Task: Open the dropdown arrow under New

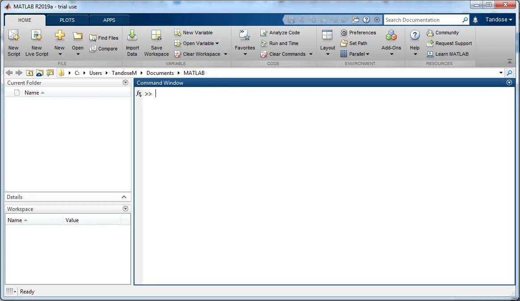Action: (60, 54)
